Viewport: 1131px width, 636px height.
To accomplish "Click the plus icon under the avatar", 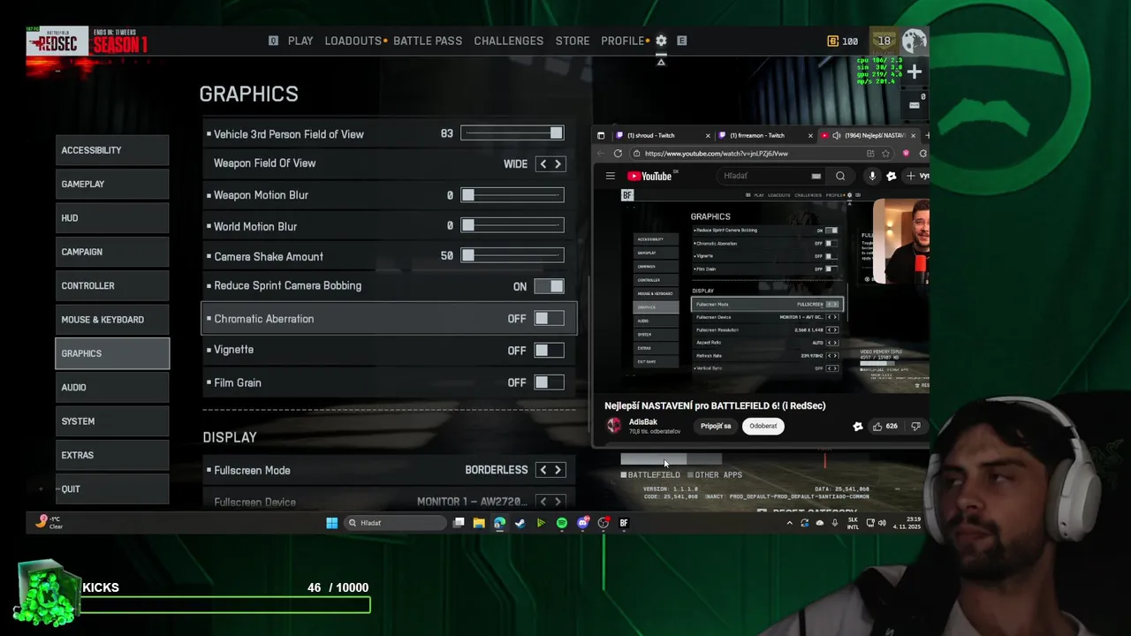I will coord(915,72).
